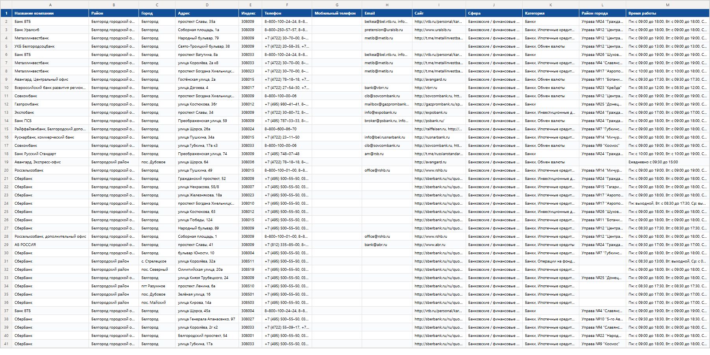Click the "Email" header cell
Screen dimensions: 710x355
pyautogui.click(x=387, y=13)
